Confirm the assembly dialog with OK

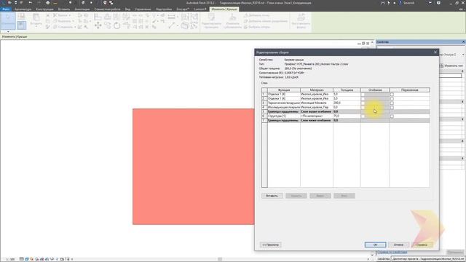pyautogui.click(x=376, y=245)
